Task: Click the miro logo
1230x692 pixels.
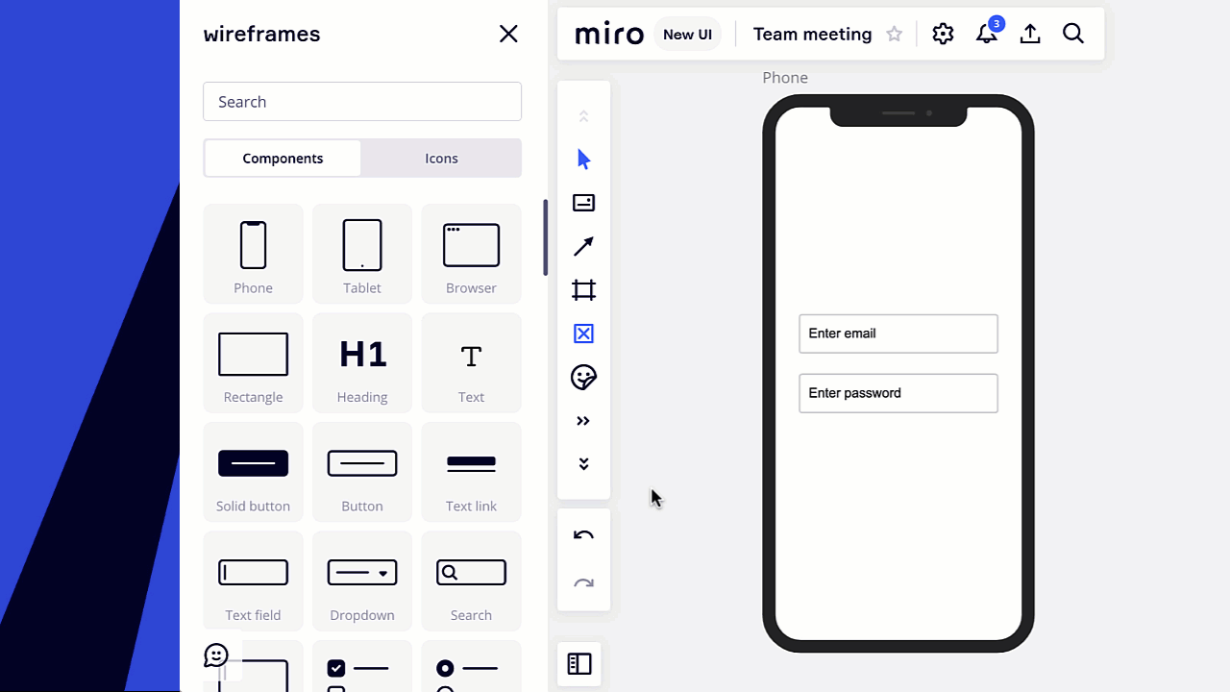Action: coord(609,35)
